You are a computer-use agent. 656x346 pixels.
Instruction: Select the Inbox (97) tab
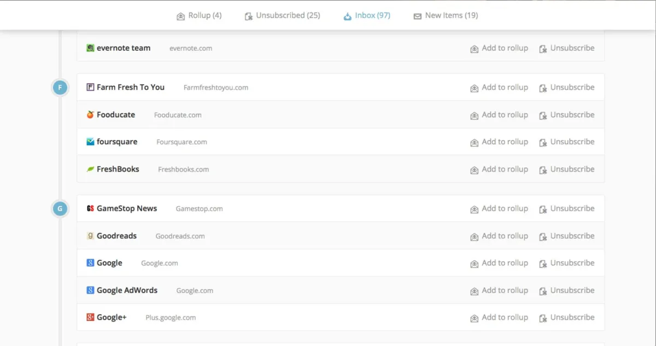coord(367,16)
